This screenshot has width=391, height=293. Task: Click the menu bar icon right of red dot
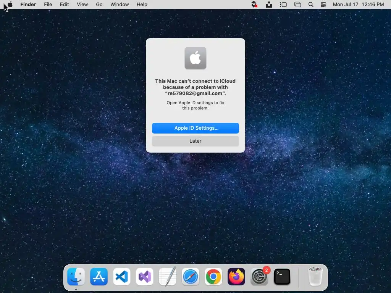(x=269, y=5)
